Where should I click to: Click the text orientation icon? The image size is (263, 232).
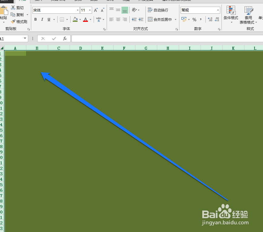(134, 10)
